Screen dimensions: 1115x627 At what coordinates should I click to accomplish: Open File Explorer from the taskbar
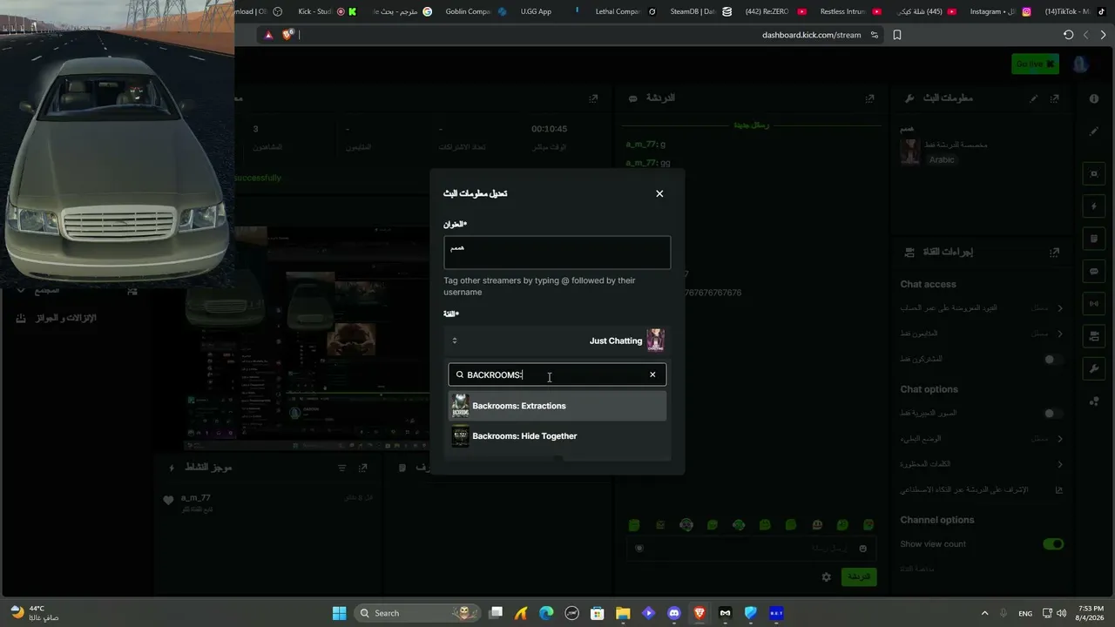[x=623, y=613]
